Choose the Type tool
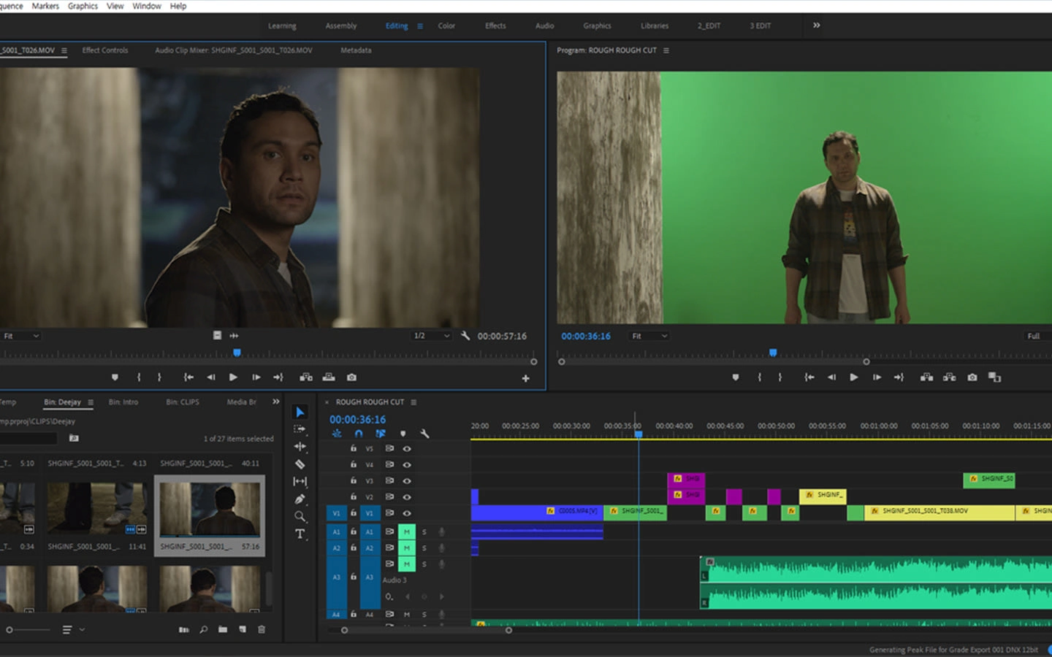The width and height of the screenshot is (1052, 657). pyautogui.click(x=300, y=534)
